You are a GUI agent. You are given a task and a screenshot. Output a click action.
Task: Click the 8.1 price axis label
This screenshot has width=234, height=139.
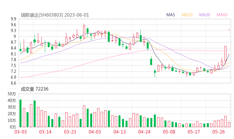(x=13, y=54)
